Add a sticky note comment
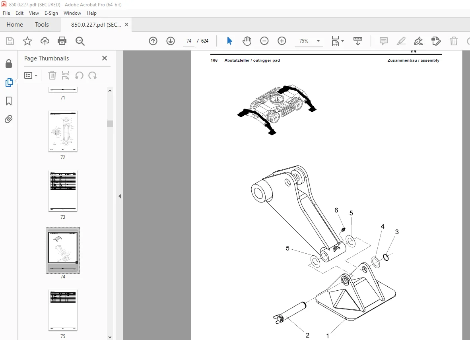Image resolution: width=470 pixels, height=340 pixels. pos(384,41)
